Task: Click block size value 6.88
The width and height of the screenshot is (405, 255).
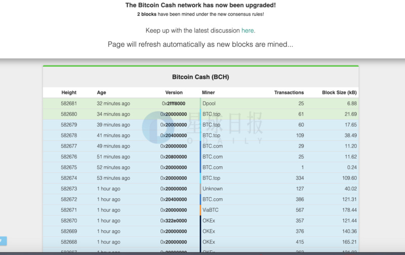Action: [352, 103]
